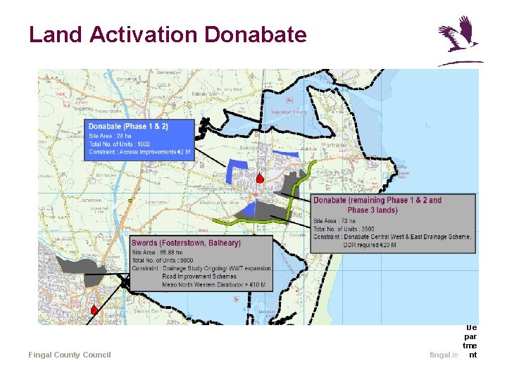Screen dimensions: 507x380
Task: Open the fingal.ie footer link
Action: point(444,355)
